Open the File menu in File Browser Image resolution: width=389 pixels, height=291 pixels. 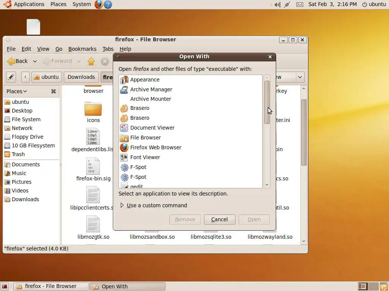(11, 49)
